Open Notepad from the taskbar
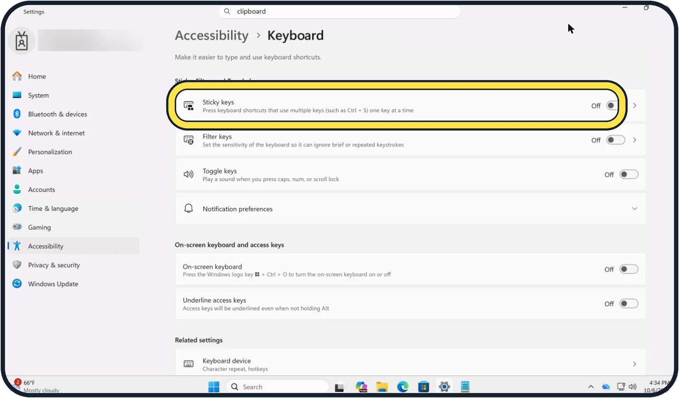 (x=465, y=387)
